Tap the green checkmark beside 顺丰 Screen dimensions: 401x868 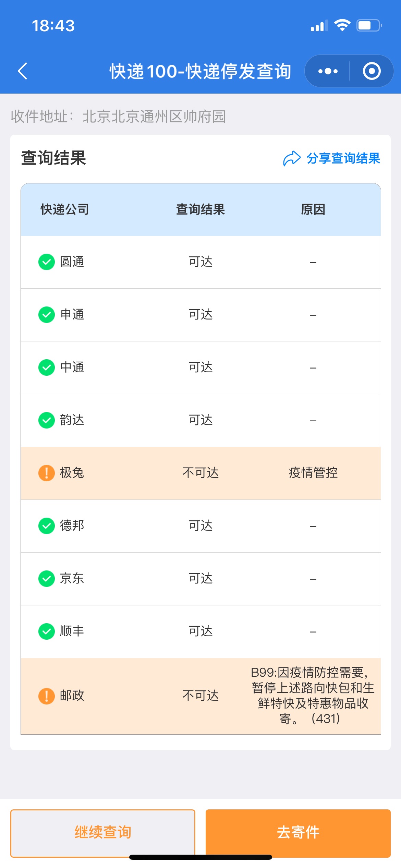tap(47, 632)
